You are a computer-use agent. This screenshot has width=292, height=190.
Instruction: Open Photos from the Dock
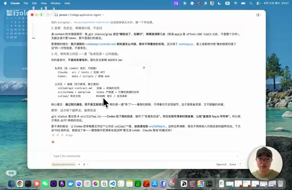(x=96, y=184)
